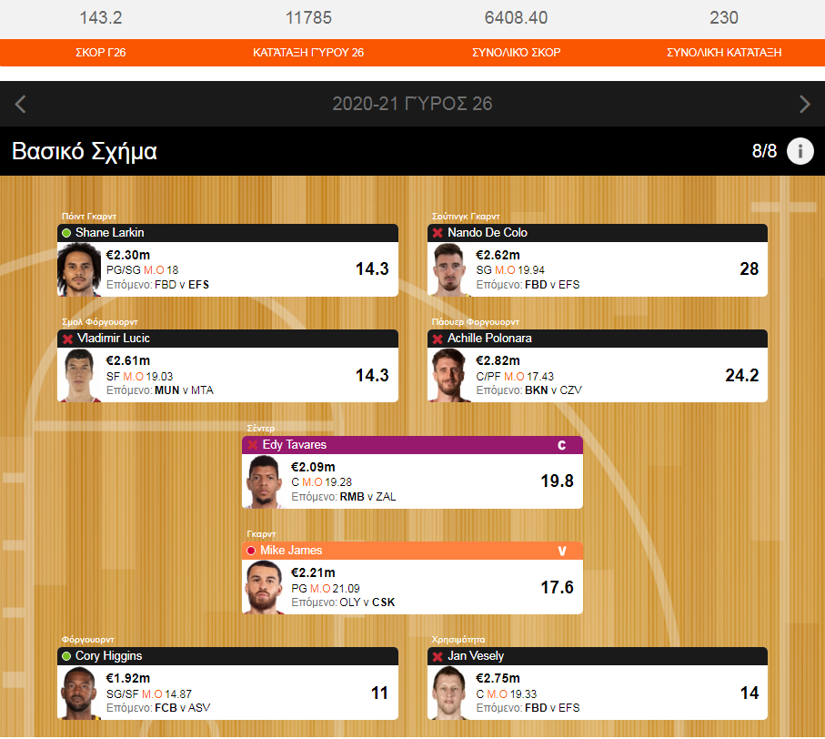Click the red X status on Vladimir Lucic

point(67,339)
